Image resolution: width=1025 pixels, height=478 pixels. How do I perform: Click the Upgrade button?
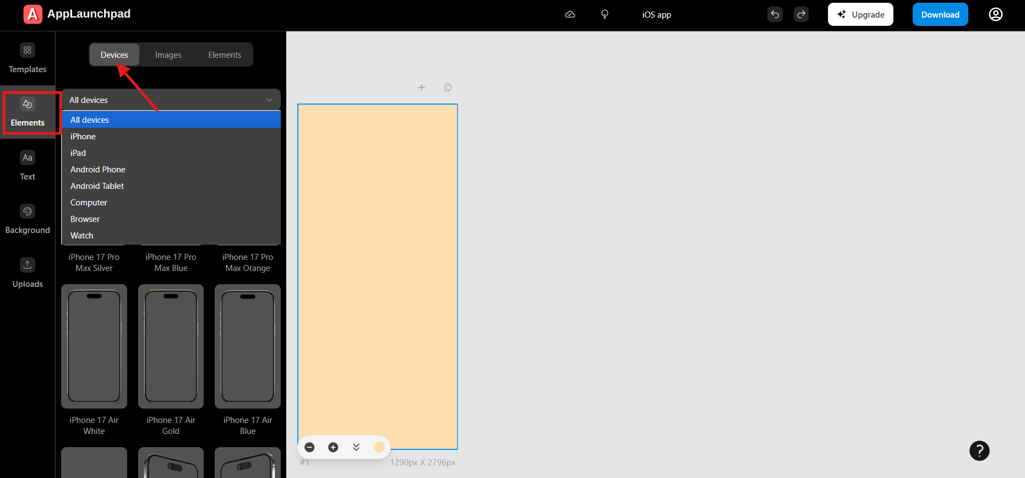[860, 14]
